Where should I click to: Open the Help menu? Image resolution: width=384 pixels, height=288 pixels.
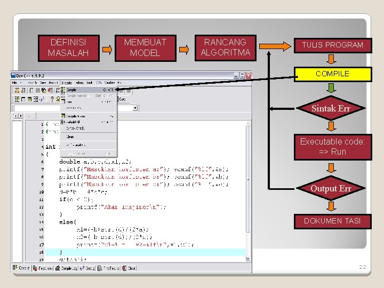[x=119, y=83]
